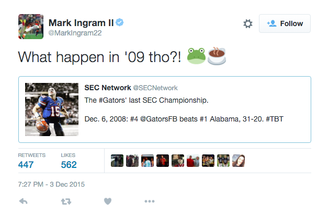The height and width of the screenshot is (218, 329).
Task: Click the Follow button
Action: pyautogui.click(x=285, y=23)
